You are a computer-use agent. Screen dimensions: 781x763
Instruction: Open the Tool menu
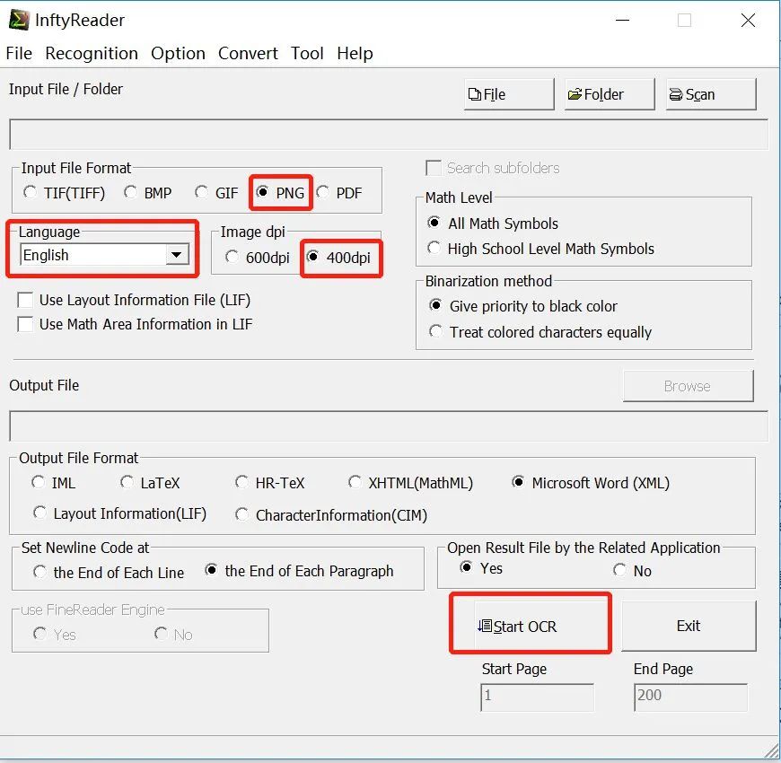[307, 53]
